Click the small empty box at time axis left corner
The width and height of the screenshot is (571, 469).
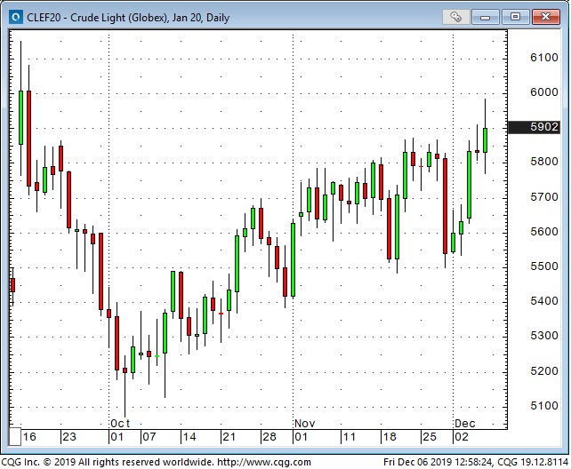[x=15, y=437]
